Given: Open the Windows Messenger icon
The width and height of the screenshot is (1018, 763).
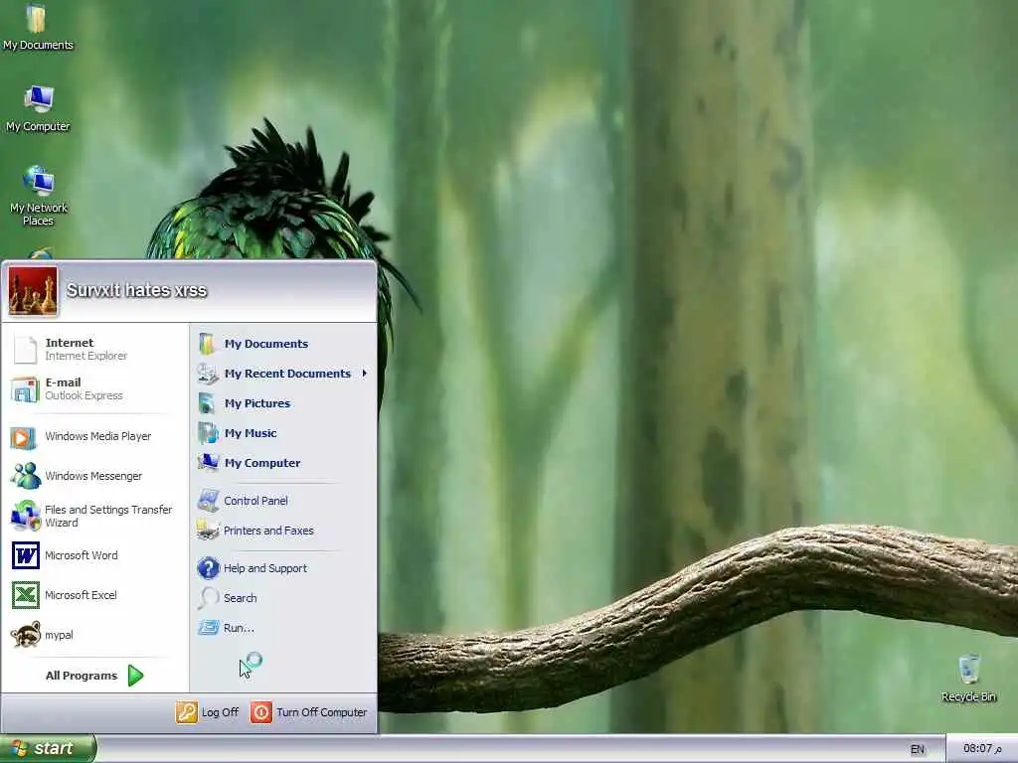Looking at the screenshot, I should click(25, 476).
